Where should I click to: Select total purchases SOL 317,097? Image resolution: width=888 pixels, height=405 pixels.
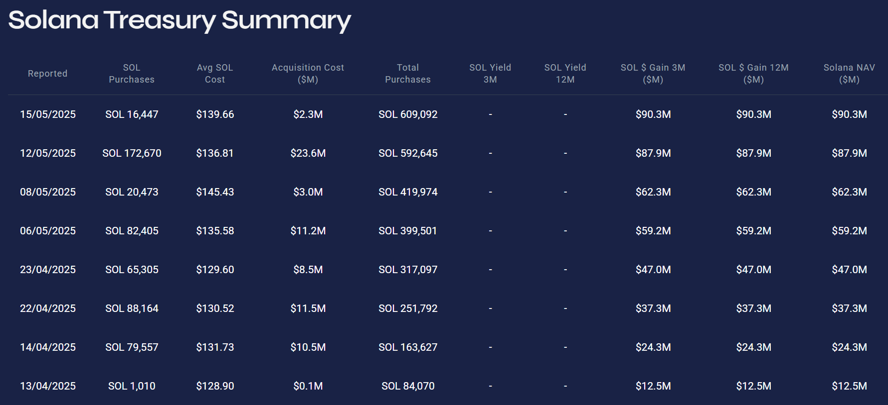[408, 270]
